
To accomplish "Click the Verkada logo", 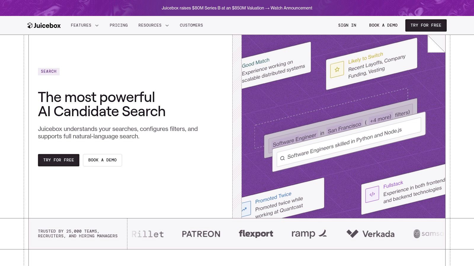I will 370,234.
